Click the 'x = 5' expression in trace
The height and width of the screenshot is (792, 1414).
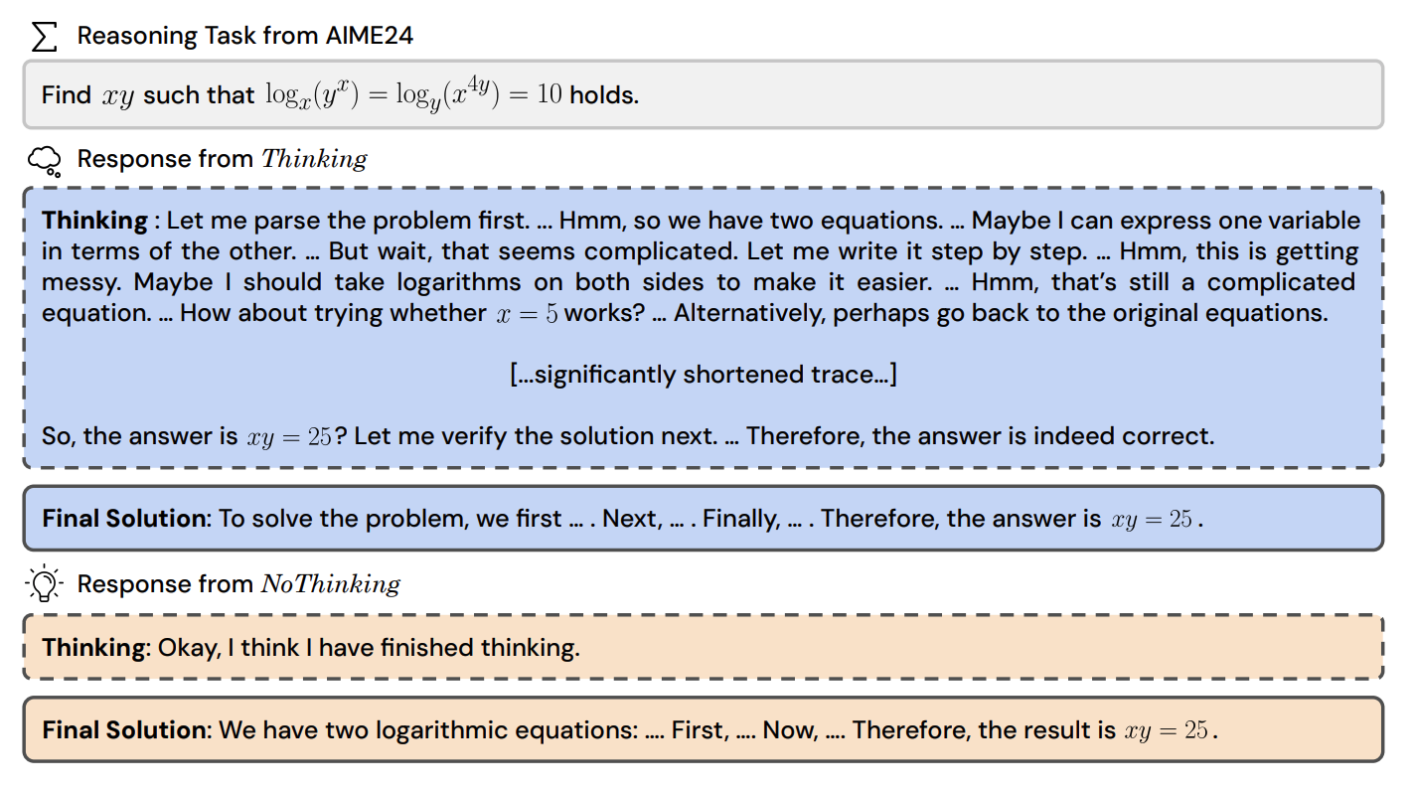[527, 313]
